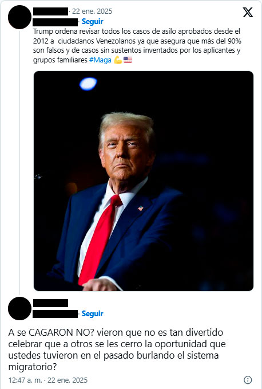Open the info icon beside the bottom timestamp
Screen dimensions: 262x389
pyautogui.click(x=248, y=380)
